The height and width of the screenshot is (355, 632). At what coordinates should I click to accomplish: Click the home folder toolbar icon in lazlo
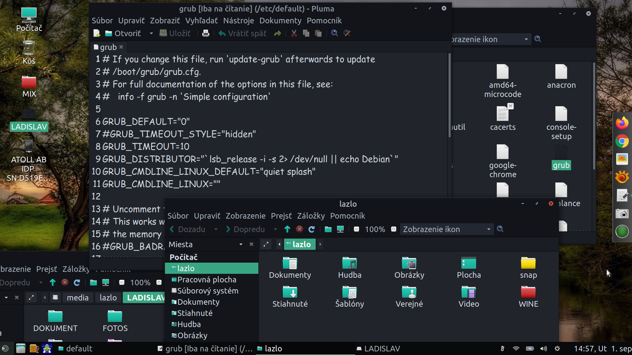tap(328, 229)
